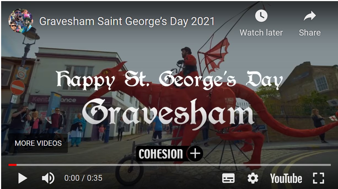Click the Share text label

310,33
